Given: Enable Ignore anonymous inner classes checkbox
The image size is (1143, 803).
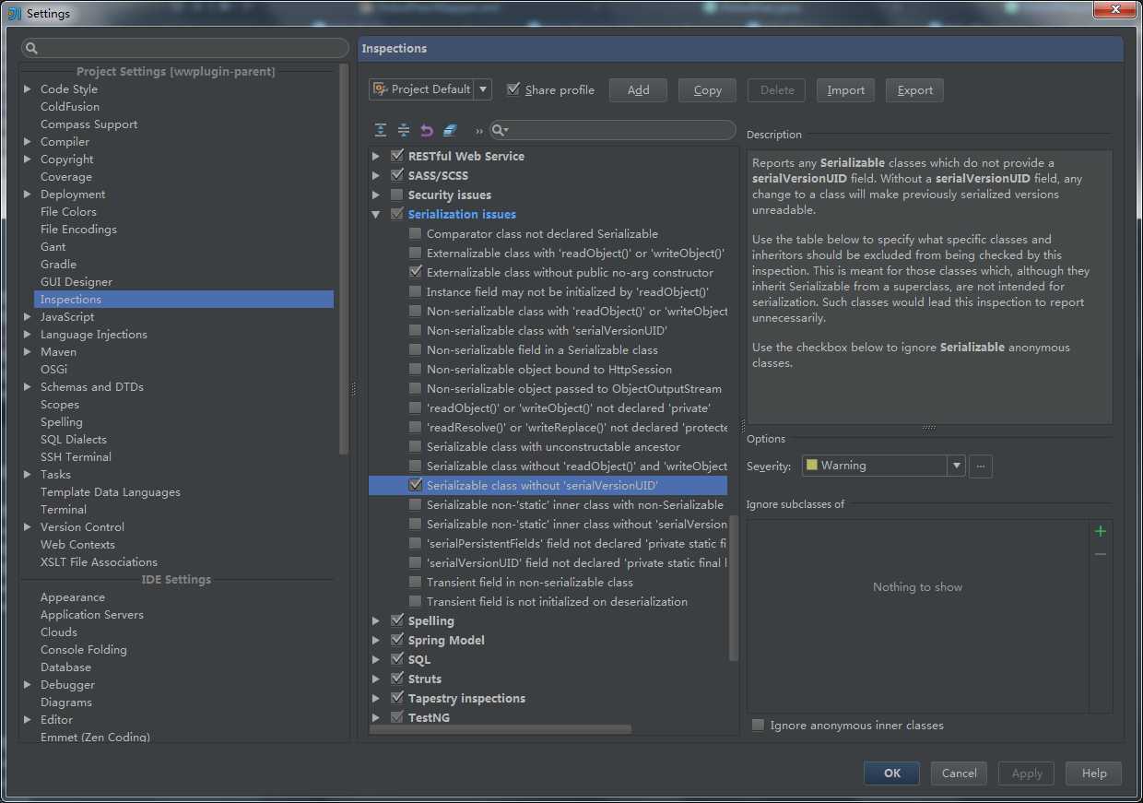Looking at the screenshot, I should point(758,726).
